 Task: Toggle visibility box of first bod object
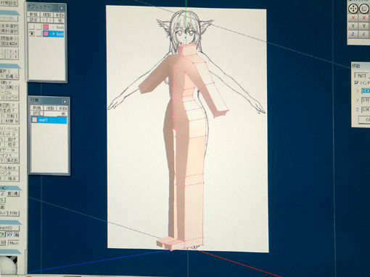[32, 27]
